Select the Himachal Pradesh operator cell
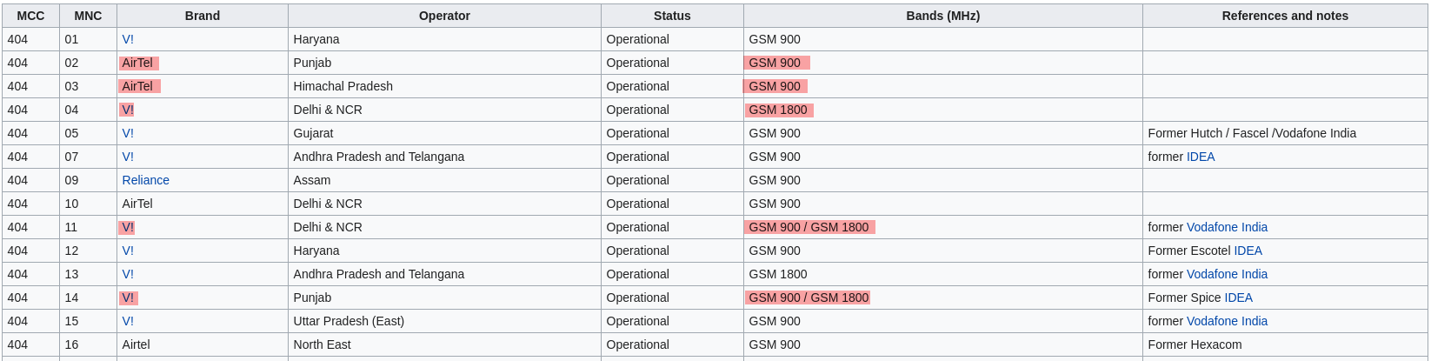The width and height of the screenshot is (1431, 361). click(343, 86)
